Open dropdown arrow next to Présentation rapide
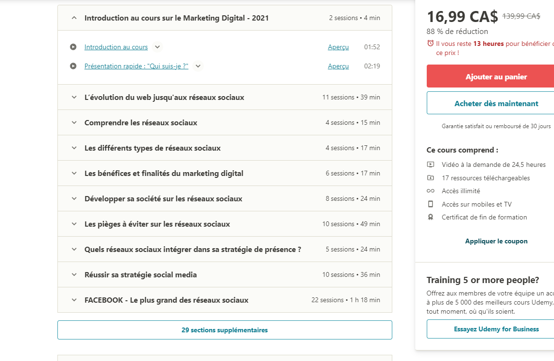This screenshot has width=554, height=361. tap(198, 66)
